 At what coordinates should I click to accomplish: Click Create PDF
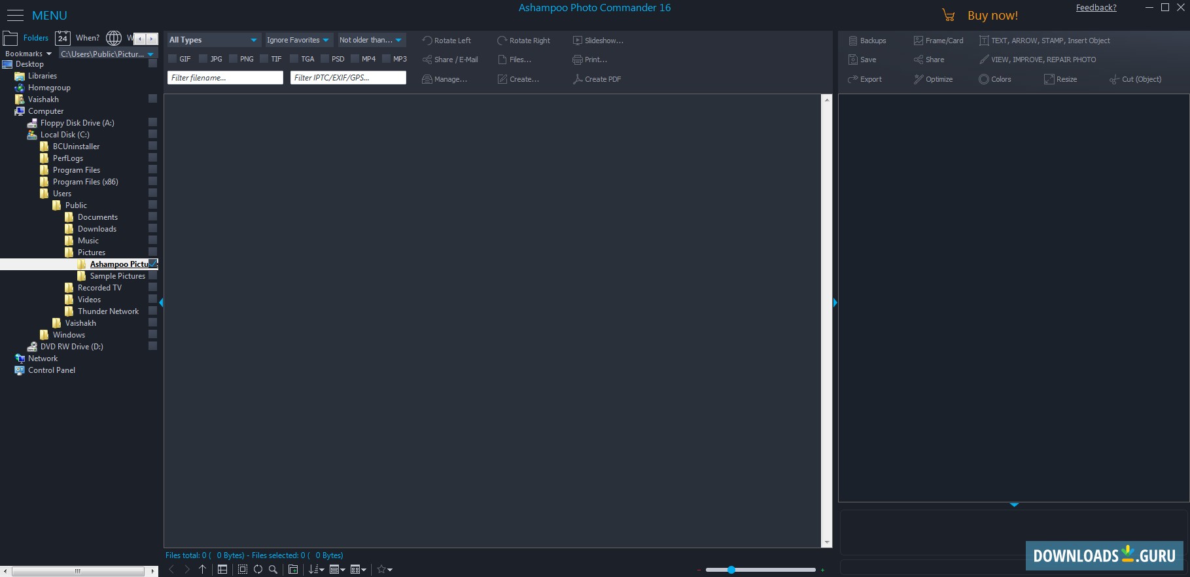coord(597,79)
